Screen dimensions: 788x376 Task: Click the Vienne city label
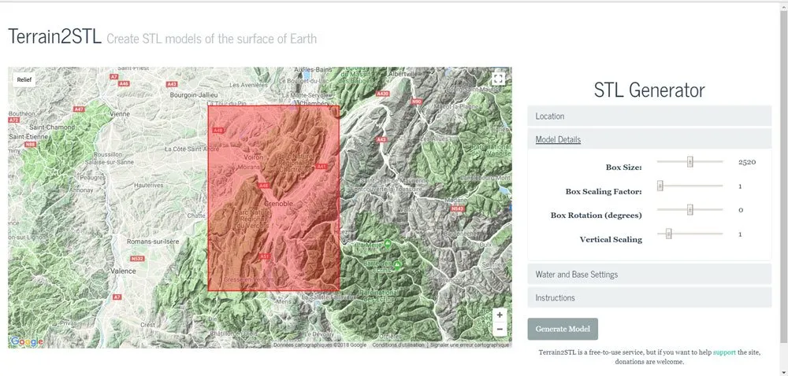120,114
